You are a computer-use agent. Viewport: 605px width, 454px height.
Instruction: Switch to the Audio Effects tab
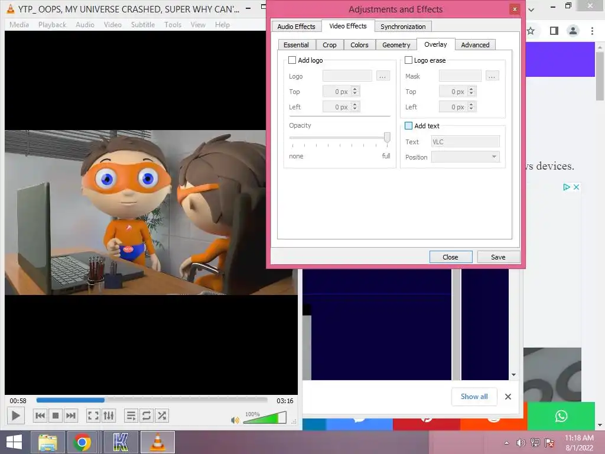(x=297, y=26)
